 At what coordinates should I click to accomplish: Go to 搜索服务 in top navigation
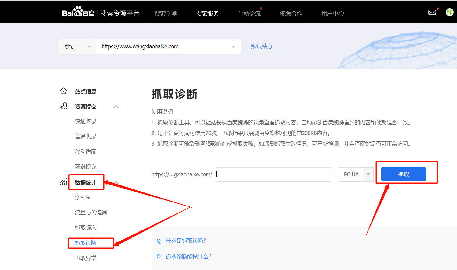tap(207, 13)
